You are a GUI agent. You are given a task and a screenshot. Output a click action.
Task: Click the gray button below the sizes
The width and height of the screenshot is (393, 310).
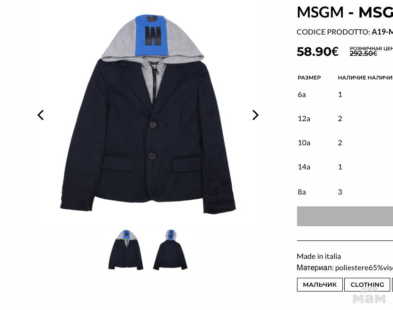tap(345, 216)
